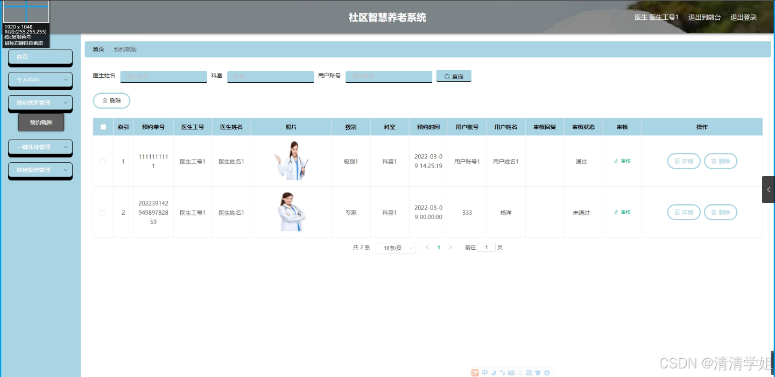Focus the 用户账号 search field
This screenshot has height=377, width=775.
[x=389, y=77]
